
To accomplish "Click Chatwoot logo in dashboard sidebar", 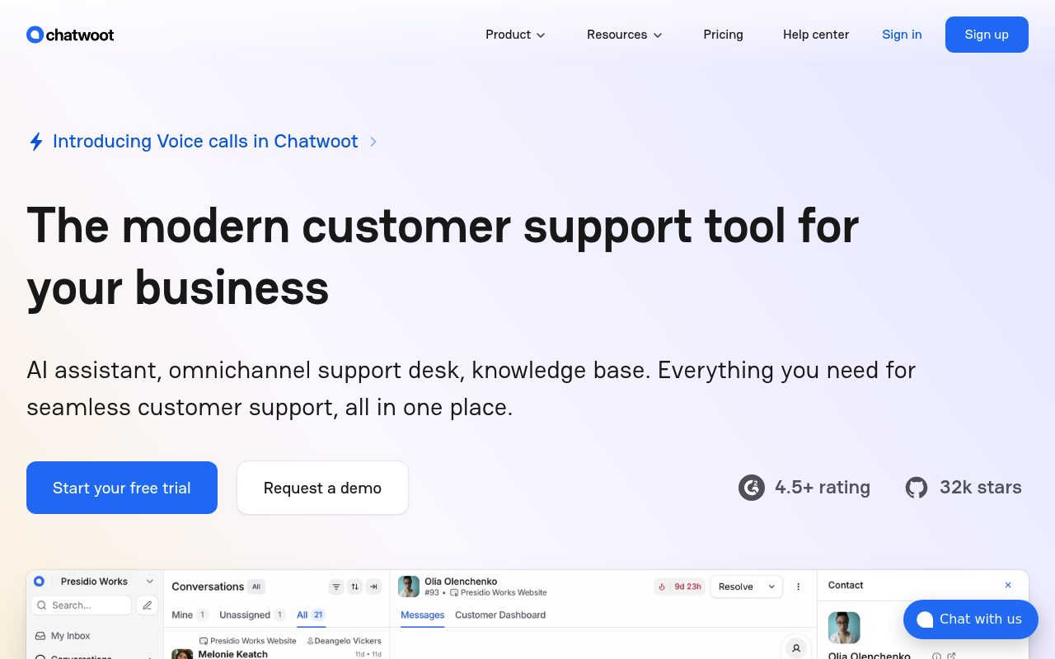I will click(x=39, y=582).
